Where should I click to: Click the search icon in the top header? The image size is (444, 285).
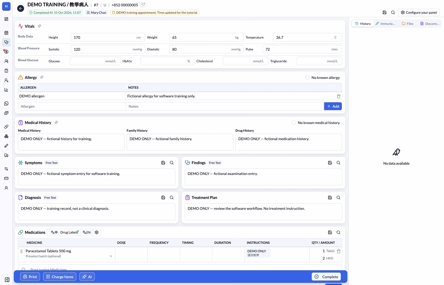pyautogui.click(x=393, y=12)
